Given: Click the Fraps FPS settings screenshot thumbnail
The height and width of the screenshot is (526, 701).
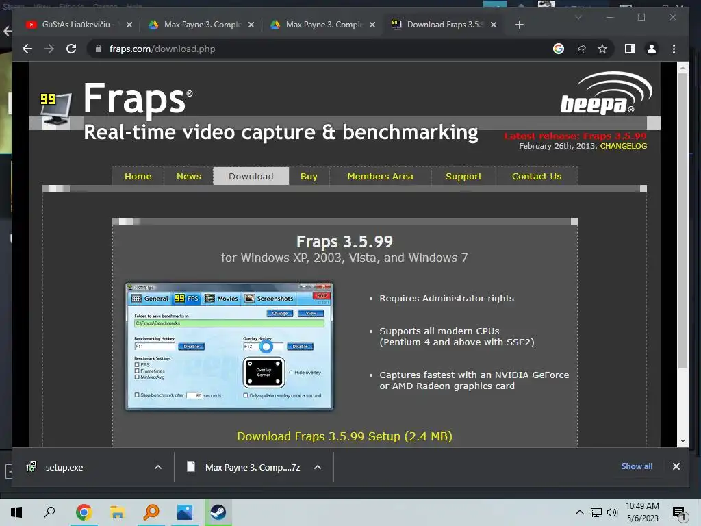Looking at the screenshot, I should pyautogui.click(x=229, y=346).
